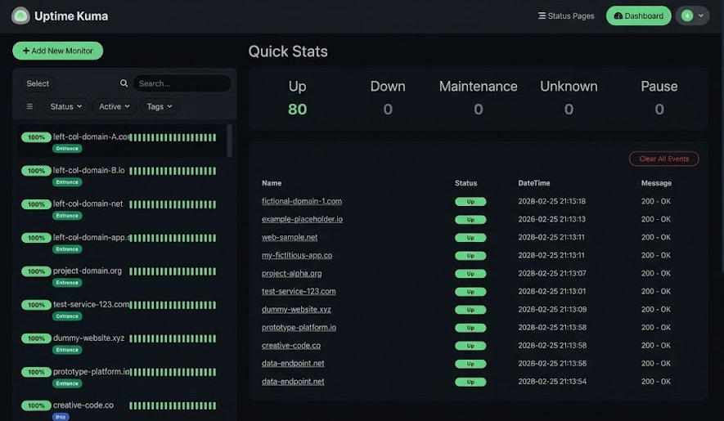The height and width of the screenshot is (421, 724).
Task: Click heartbeat bar of left-col-domain-net
Action: (x=173, y=204)
